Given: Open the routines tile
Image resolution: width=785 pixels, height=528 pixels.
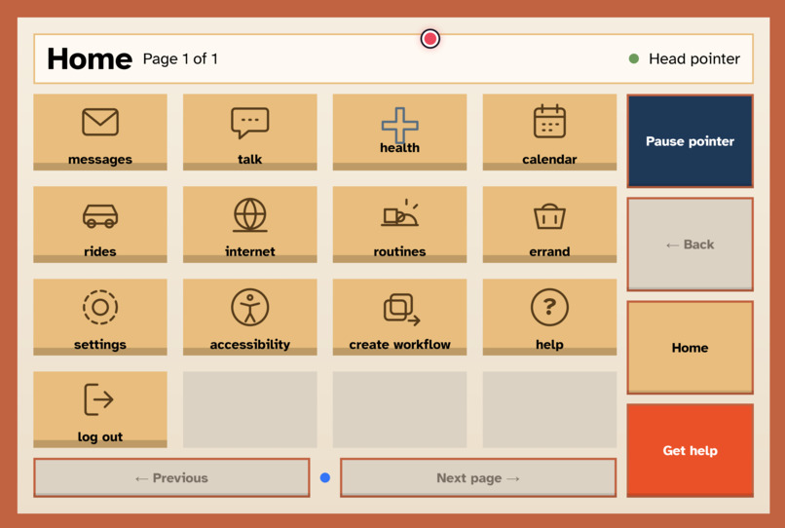Looking at the screenshot, I should (x=399, y=224).
